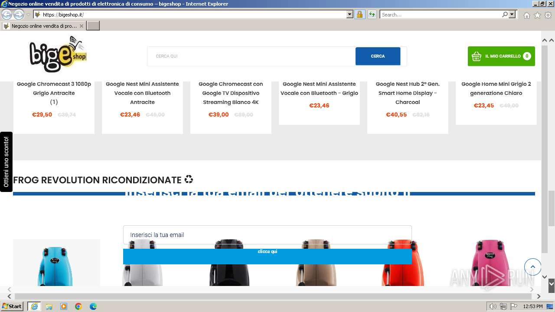Open Google Chromecast con Google TV Bianco 4K
This screenshot has height=312, width=555.
(x=231, y=93)
